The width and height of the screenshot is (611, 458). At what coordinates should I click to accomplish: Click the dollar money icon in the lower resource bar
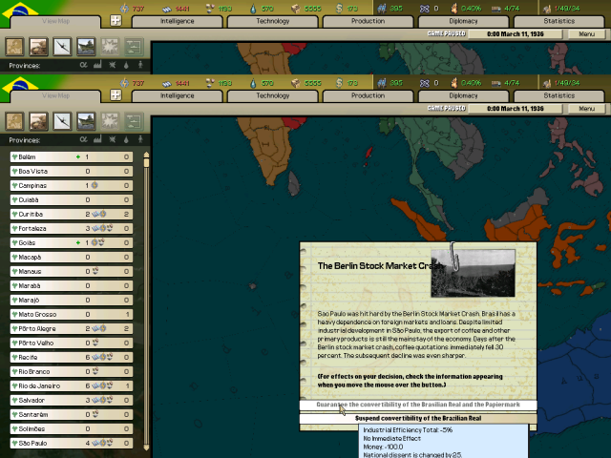click(340, 83)
